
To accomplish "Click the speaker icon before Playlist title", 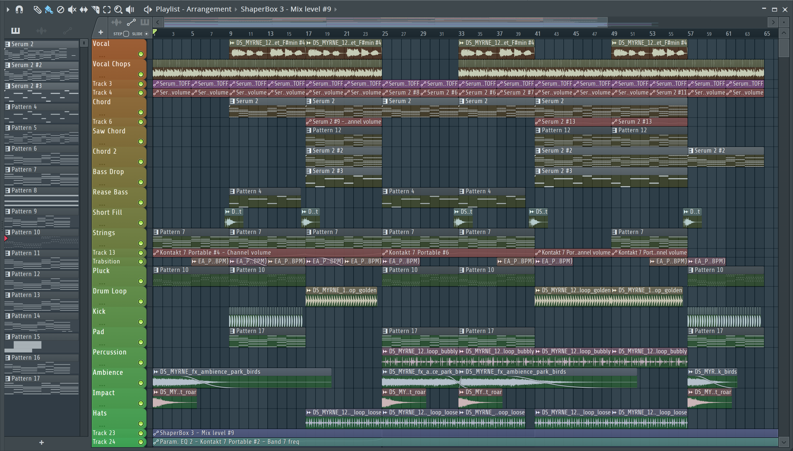I will (x=148, y=10).
